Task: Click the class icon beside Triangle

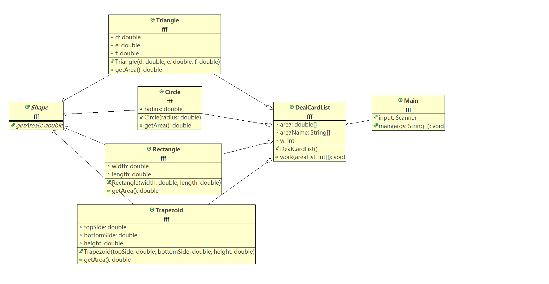Action: coord(152,20)
